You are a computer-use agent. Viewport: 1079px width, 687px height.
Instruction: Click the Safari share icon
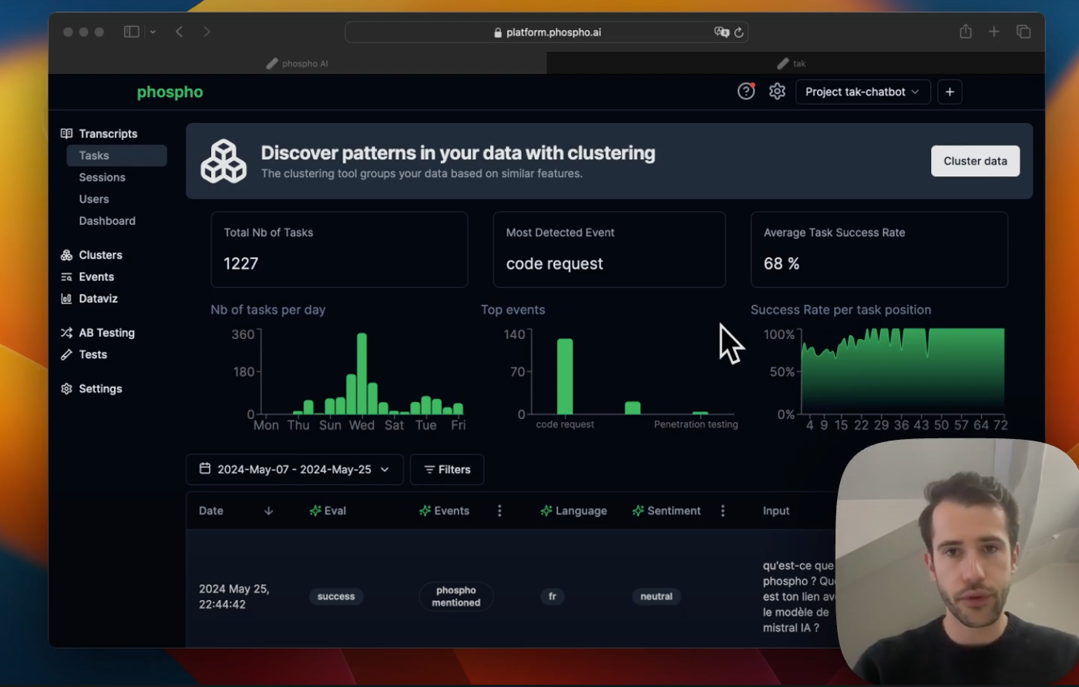point(966,32)
